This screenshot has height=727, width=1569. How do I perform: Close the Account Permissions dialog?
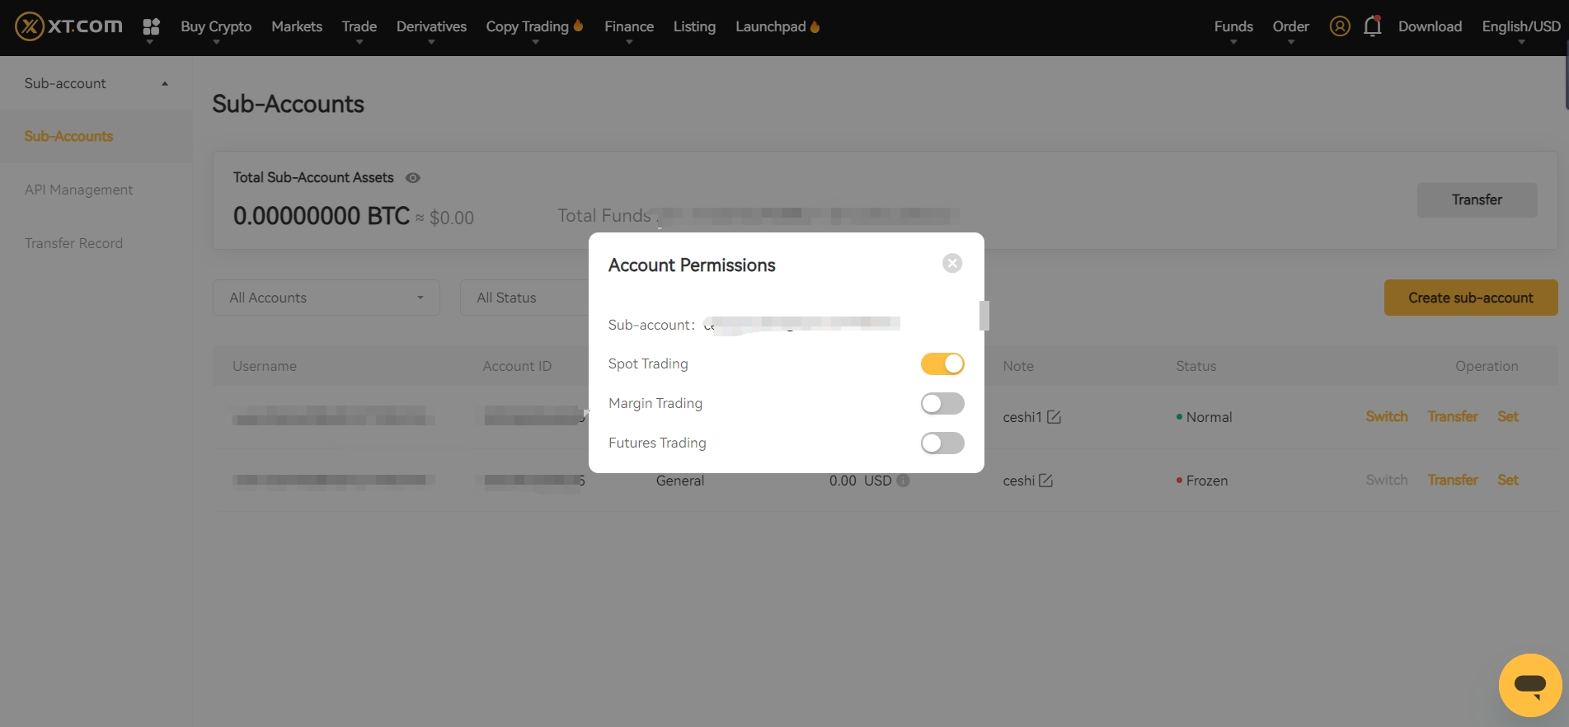click(952, 263)
